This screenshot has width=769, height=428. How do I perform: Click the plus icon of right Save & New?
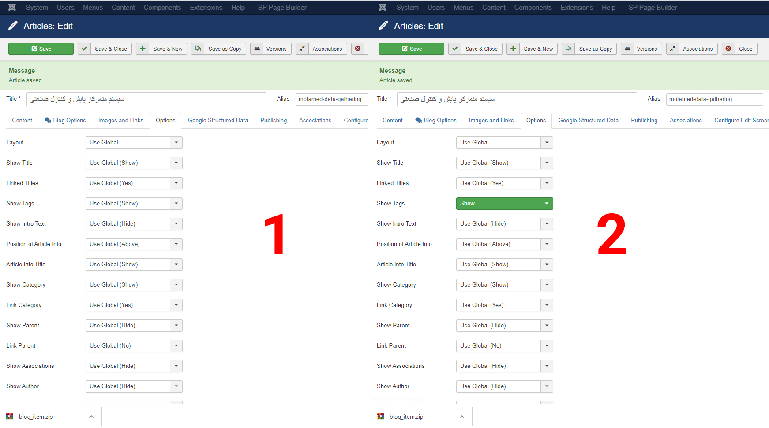click(513, 49)
